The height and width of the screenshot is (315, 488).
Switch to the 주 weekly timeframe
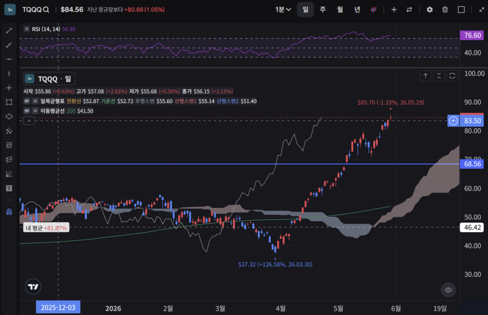323,10
